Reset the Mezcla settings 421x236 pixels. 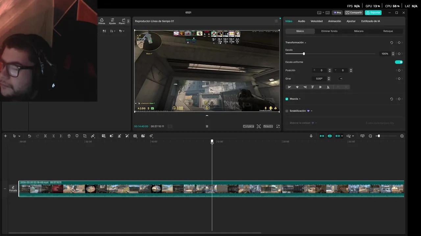391,99
